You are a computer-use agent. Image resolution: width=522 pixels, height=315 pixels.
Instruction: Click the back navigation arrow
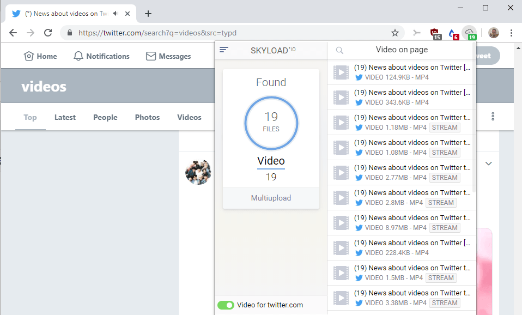13,33
